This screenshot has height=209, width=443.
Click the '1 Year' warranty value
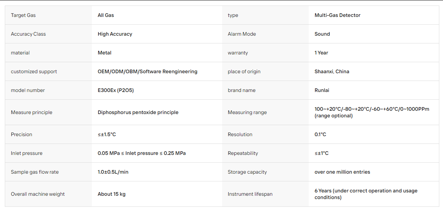(x=321, y=53)
